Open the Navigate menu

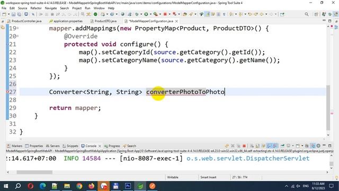(51, 8)
